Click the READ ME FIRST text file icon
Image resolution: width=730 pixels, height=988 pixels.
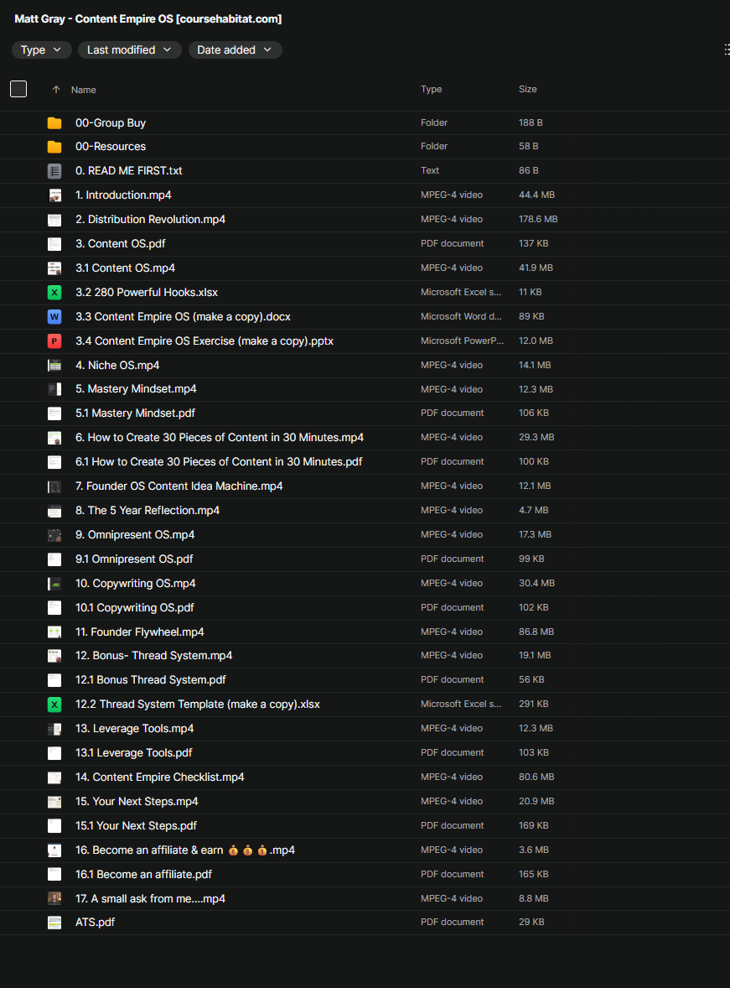[54, 171]
